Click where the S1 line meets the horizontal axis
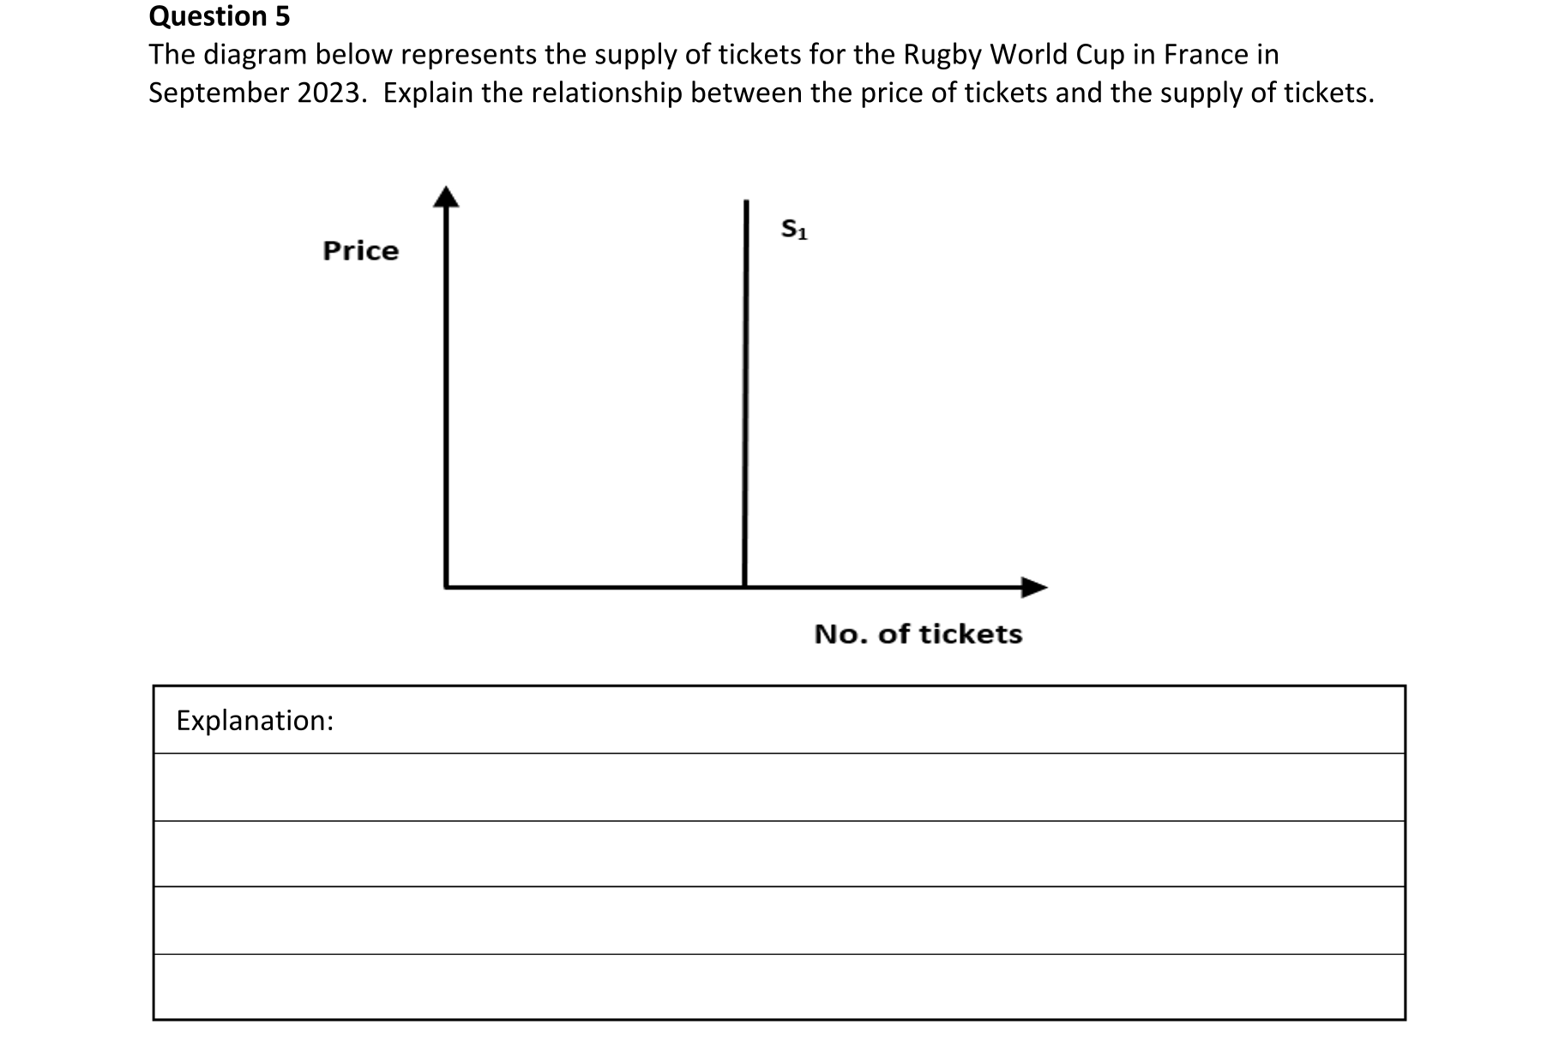The image size is (1559, 1043). coord(744,587)
